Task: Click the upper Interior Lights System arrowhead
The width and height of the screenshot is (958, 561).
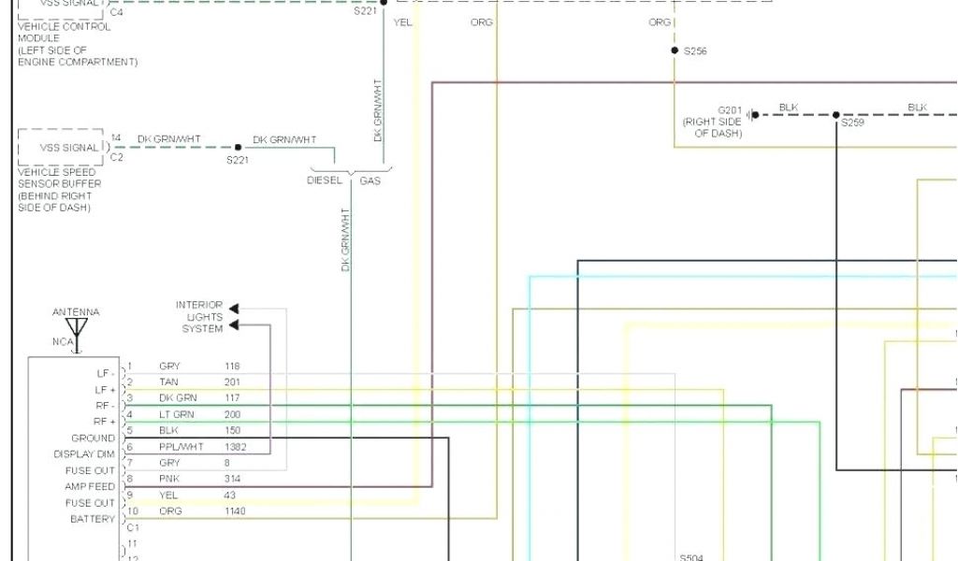Action: [234, 309]
